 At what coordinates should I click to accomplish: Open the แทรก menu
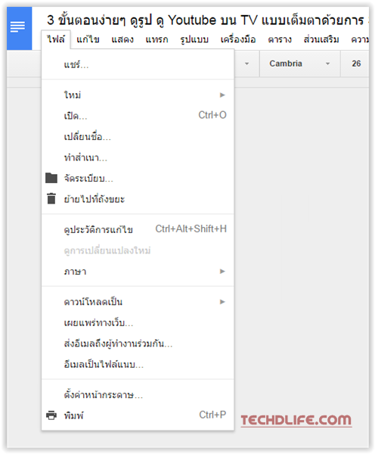pos(157,39)
